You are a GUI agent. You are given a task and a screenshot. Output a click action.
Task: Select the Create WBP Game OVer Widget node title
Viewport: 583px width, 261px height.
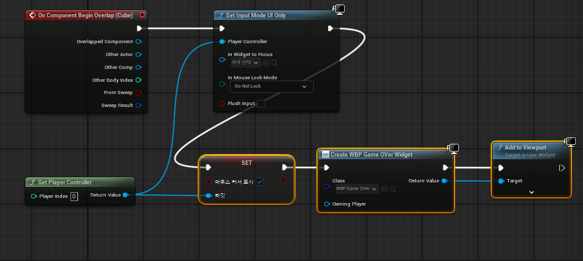point(371,155)
